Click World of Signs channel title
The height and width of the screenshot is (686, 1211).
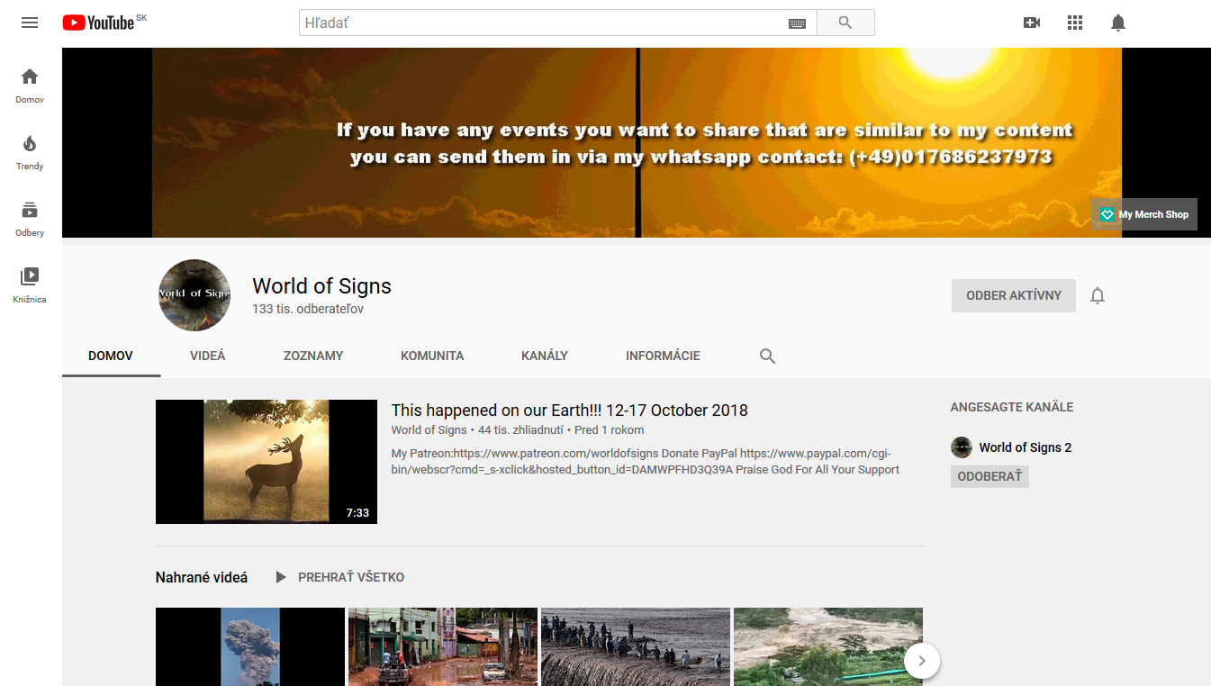(x=321, y=286)
